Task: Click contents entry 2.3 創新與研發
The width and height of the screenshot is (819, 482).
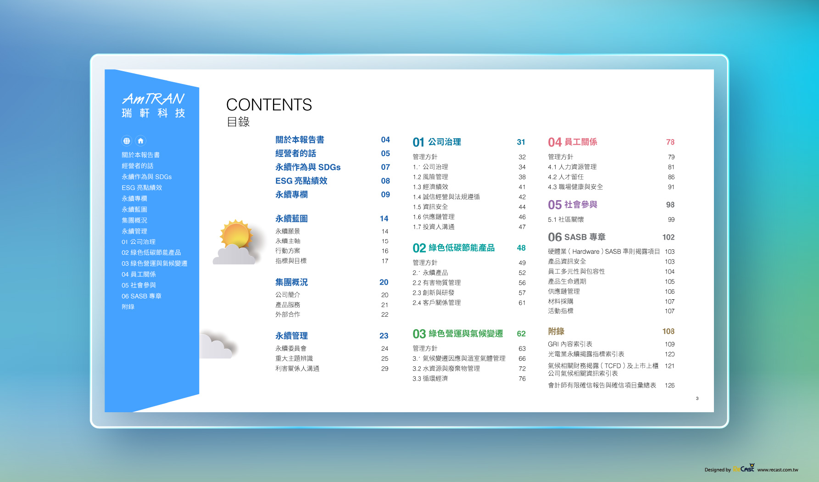Action: click(x=433, y=292)
